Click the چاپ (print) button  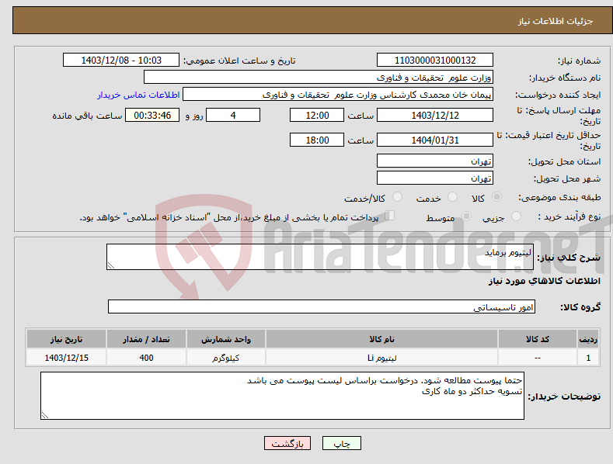point(341,443)
